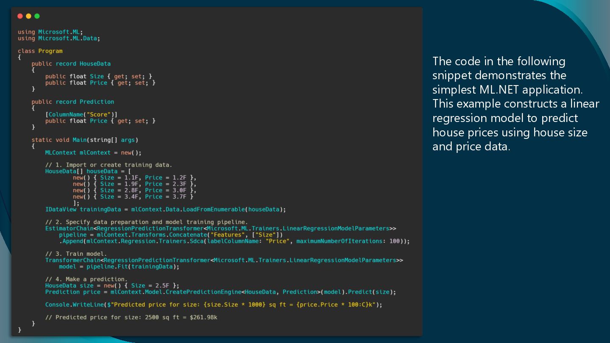Click the row with Size = 2.8F

click(x=135, y=190)
